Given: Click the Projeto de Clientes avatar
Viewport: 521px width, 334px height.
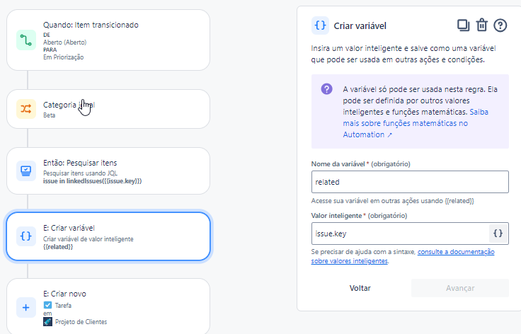Looking at the screenshot, I should click(47, 322).
